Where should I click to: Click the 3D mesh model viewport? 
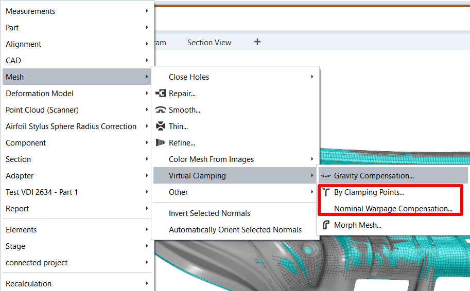pyautogui.click(x=391, y=262)
